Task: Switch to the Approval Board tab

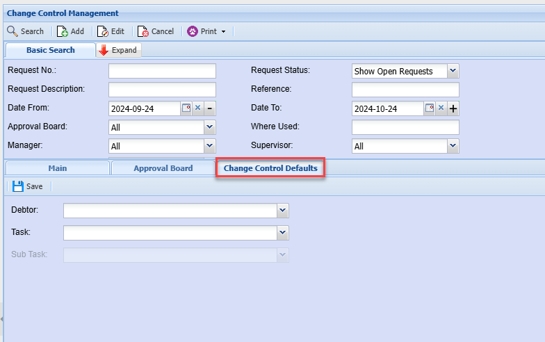Action: 163,168
